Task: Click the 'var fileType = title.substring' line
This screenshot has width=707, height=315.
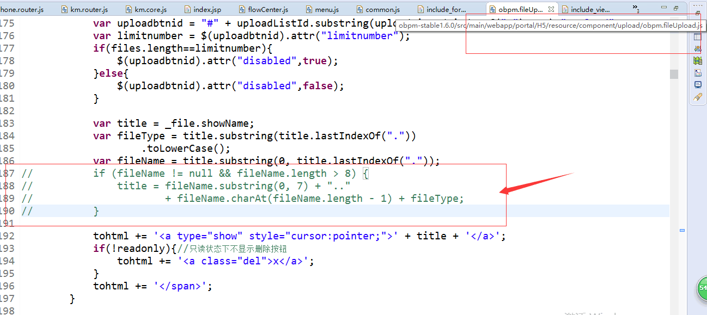Action: (x=254, y=136)
